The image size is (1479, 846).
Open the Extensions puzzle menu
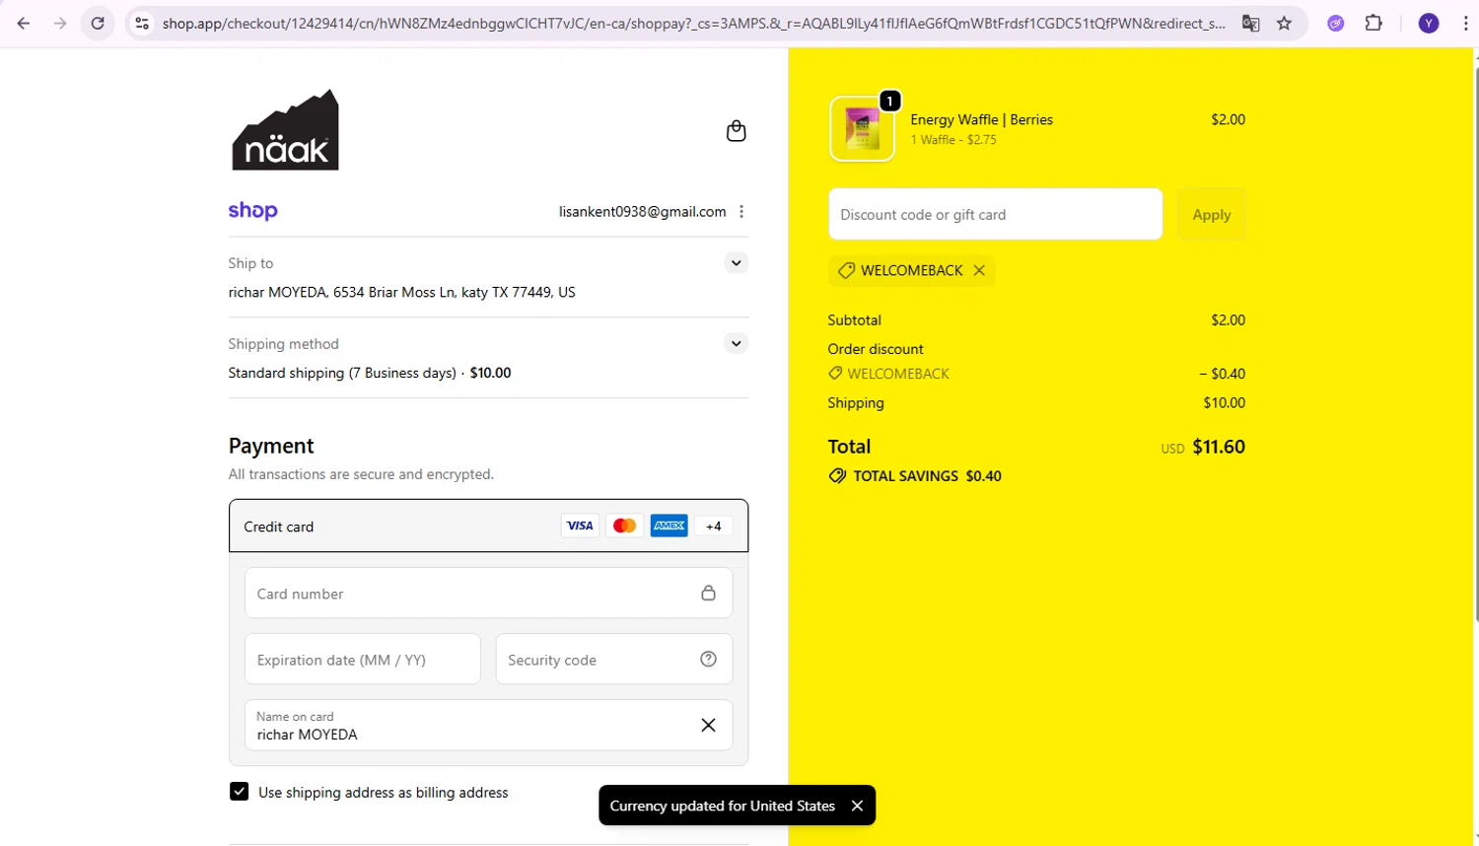coord(1373,23)
